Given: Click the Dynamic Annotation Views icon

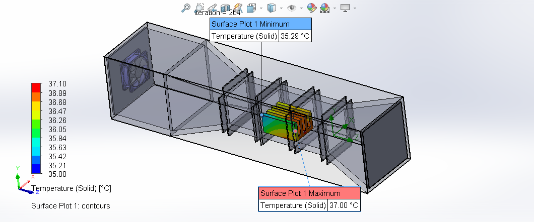Looking at the screenshot, I should coord(238,8).
